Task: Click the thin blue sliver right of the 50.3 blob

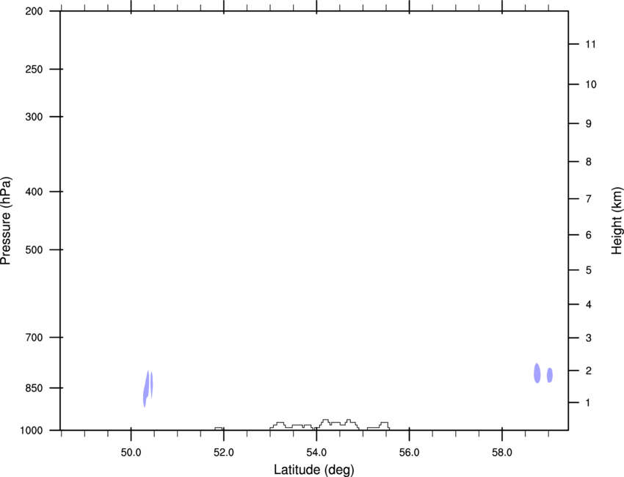Action: click(152, 385)
